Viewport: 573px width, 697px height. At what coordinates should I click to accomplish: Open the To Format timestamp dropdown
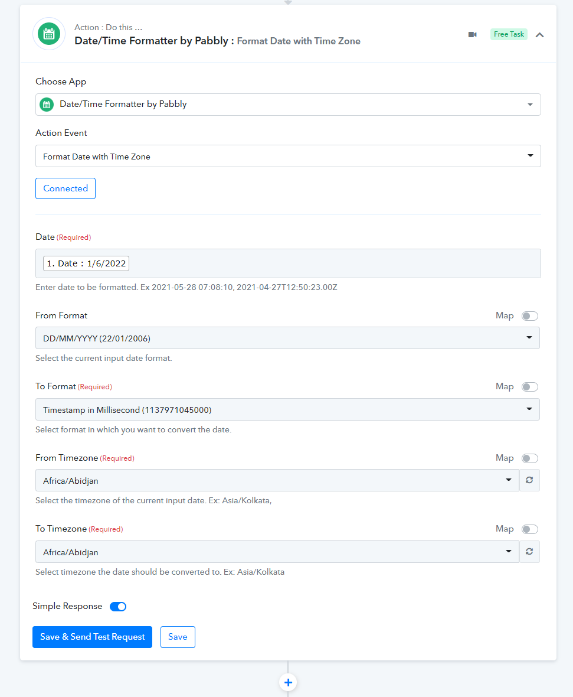point(287,409)
